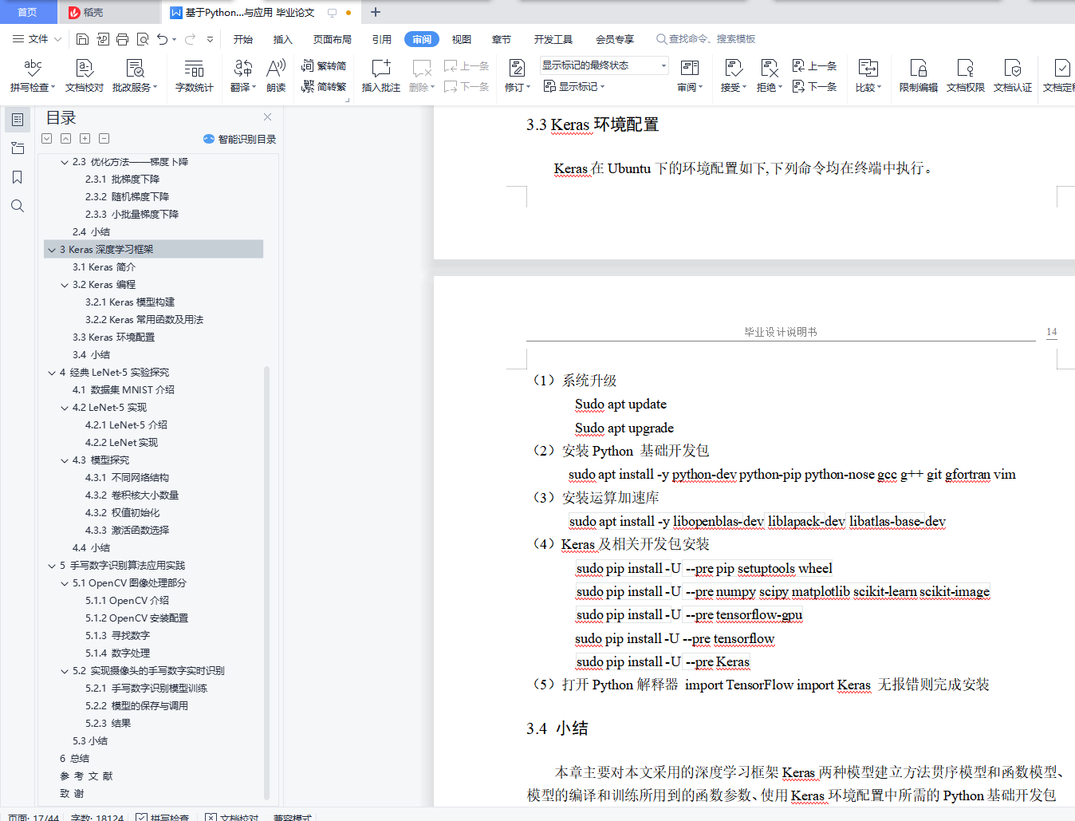
Task: Click 限制编辑 restrict editing
Action: point(919,76)
